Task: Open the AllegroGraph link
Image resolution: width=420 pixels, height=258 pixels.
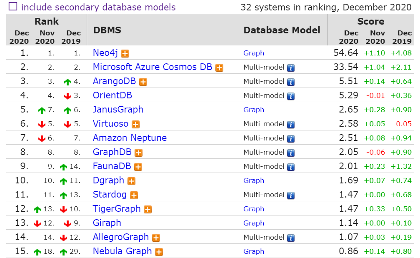Action: [121, 237]
